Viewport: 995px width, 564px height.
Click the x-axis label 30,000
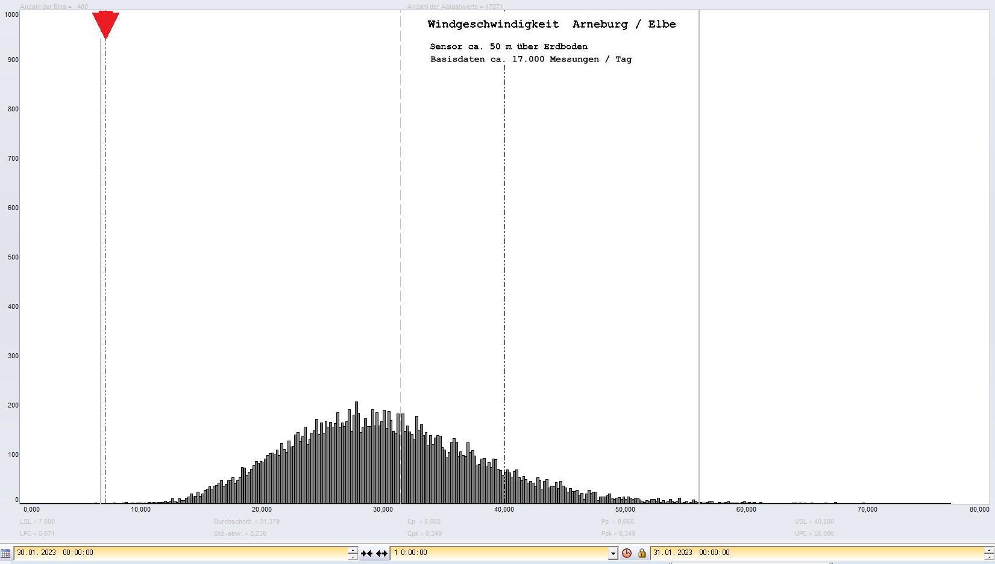[x=383, y=509]
